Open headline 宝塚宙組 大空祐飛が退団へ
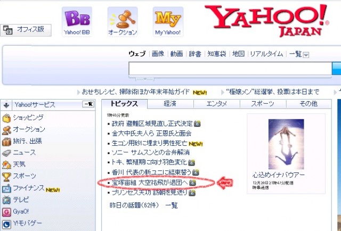 pos(150,183)
